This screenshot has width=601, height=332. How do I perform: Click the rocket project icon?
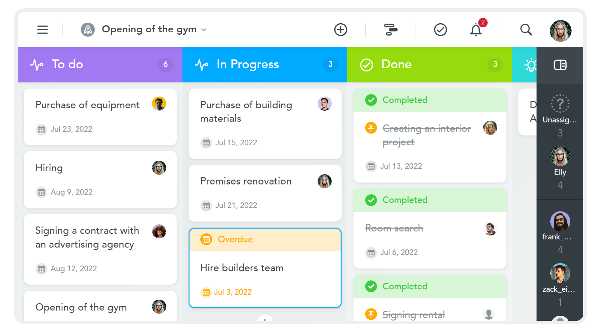click(x=87, y=30)
